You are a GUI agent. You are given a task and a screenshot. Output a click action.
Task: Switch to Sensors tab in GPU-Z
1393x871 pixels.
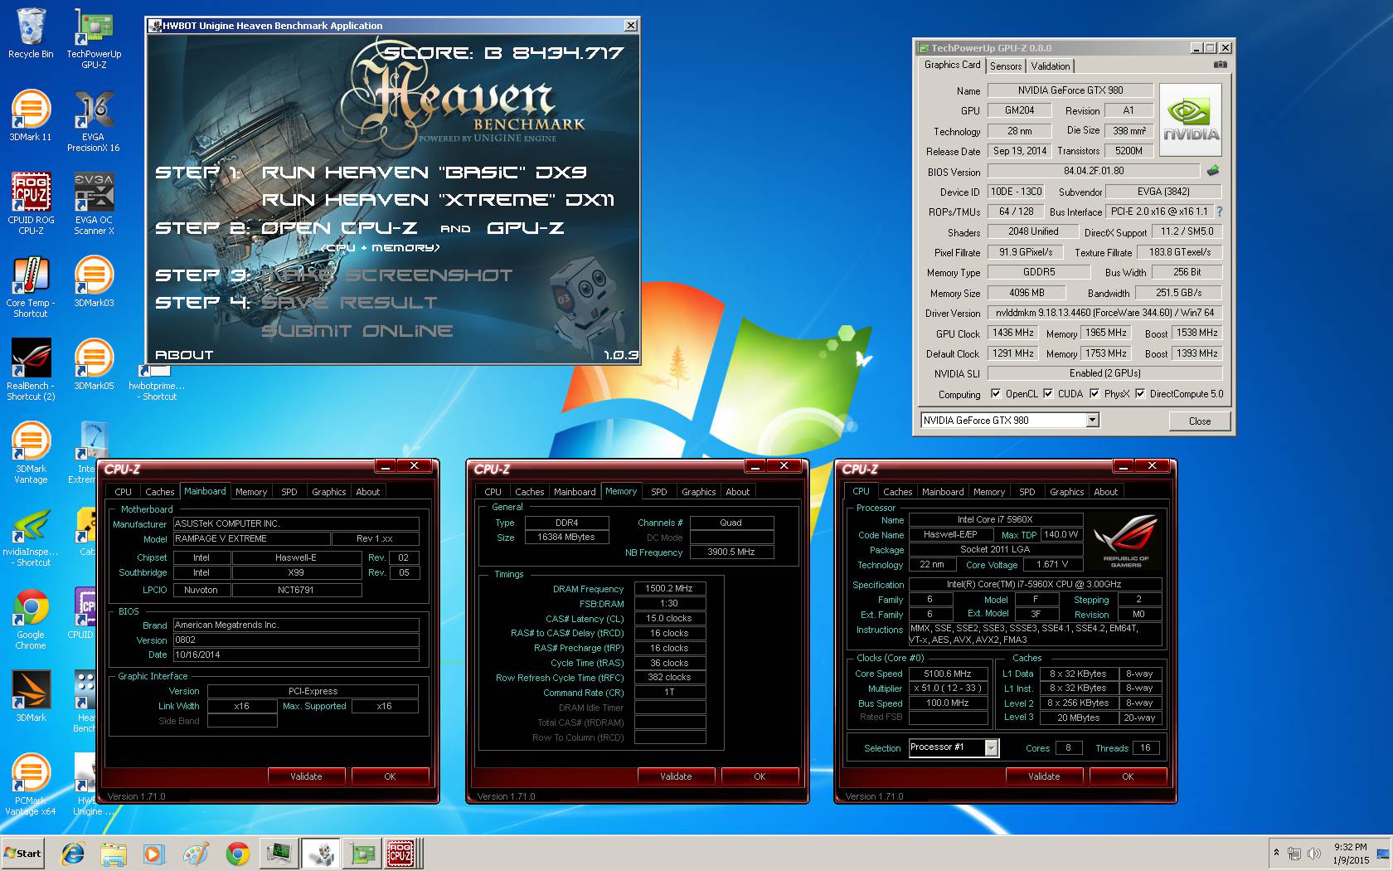pos(1006,66)
